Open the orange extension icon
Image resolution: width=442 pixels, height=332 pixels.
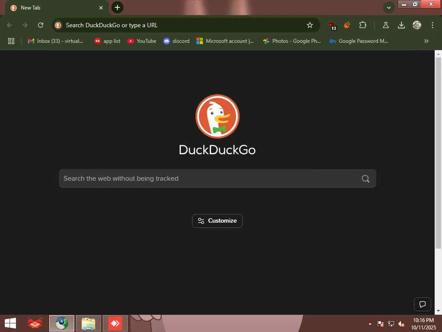(347, 25)
